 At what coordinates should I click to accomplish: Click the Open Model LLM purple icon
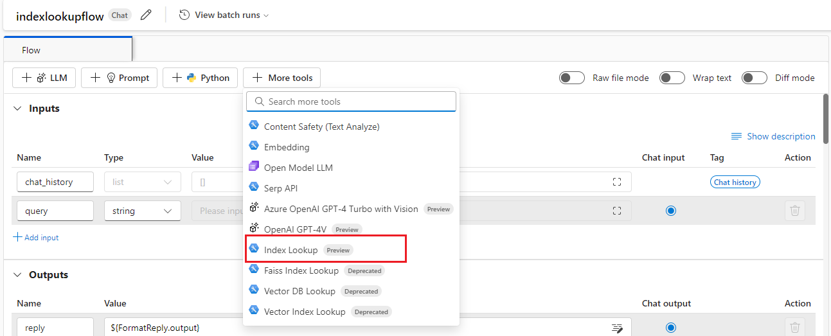[x=254, y=167]
